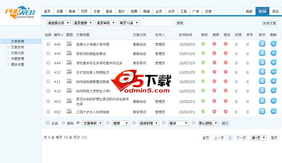Screen dimensions: 282x163
Task: Click the 发布文章 button
Action: point(269,23)
